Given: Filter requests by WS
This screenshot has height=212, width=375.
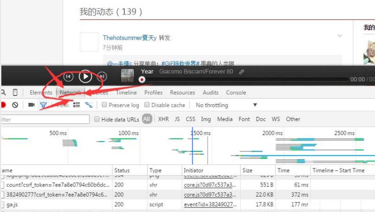Looking at the screenshot, I should tap(276, 119).
